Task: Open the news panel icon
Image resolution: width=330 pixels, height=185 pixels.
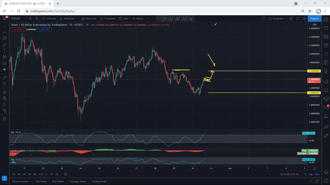Action: [x=326, y=36]
